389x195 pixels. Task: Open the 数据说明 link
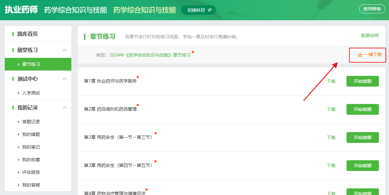tap(370, 35)
